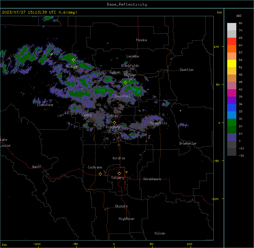Click the red 65 dBZ legend swatch
The width and height of the screenshot is (254, 248).
(x=232, y=41)
